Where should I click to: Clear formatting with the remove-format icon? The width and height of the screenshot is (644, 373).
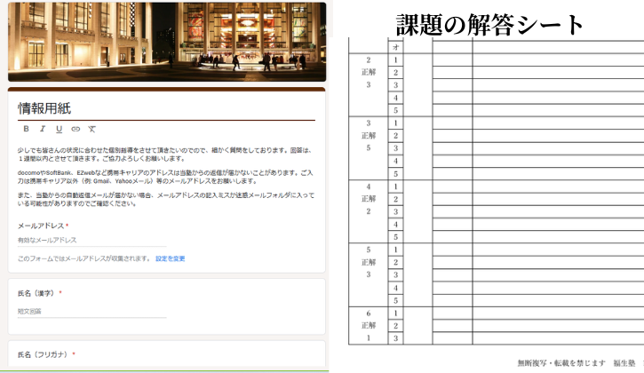[92, 129]
